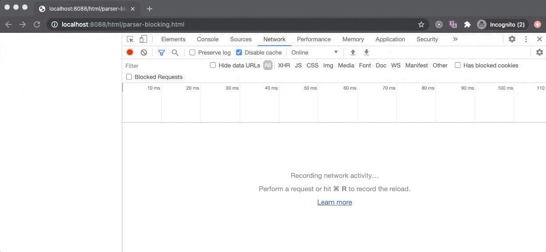Switch to the Memory tab
The image size is (546, 252).
pos(353,39)
